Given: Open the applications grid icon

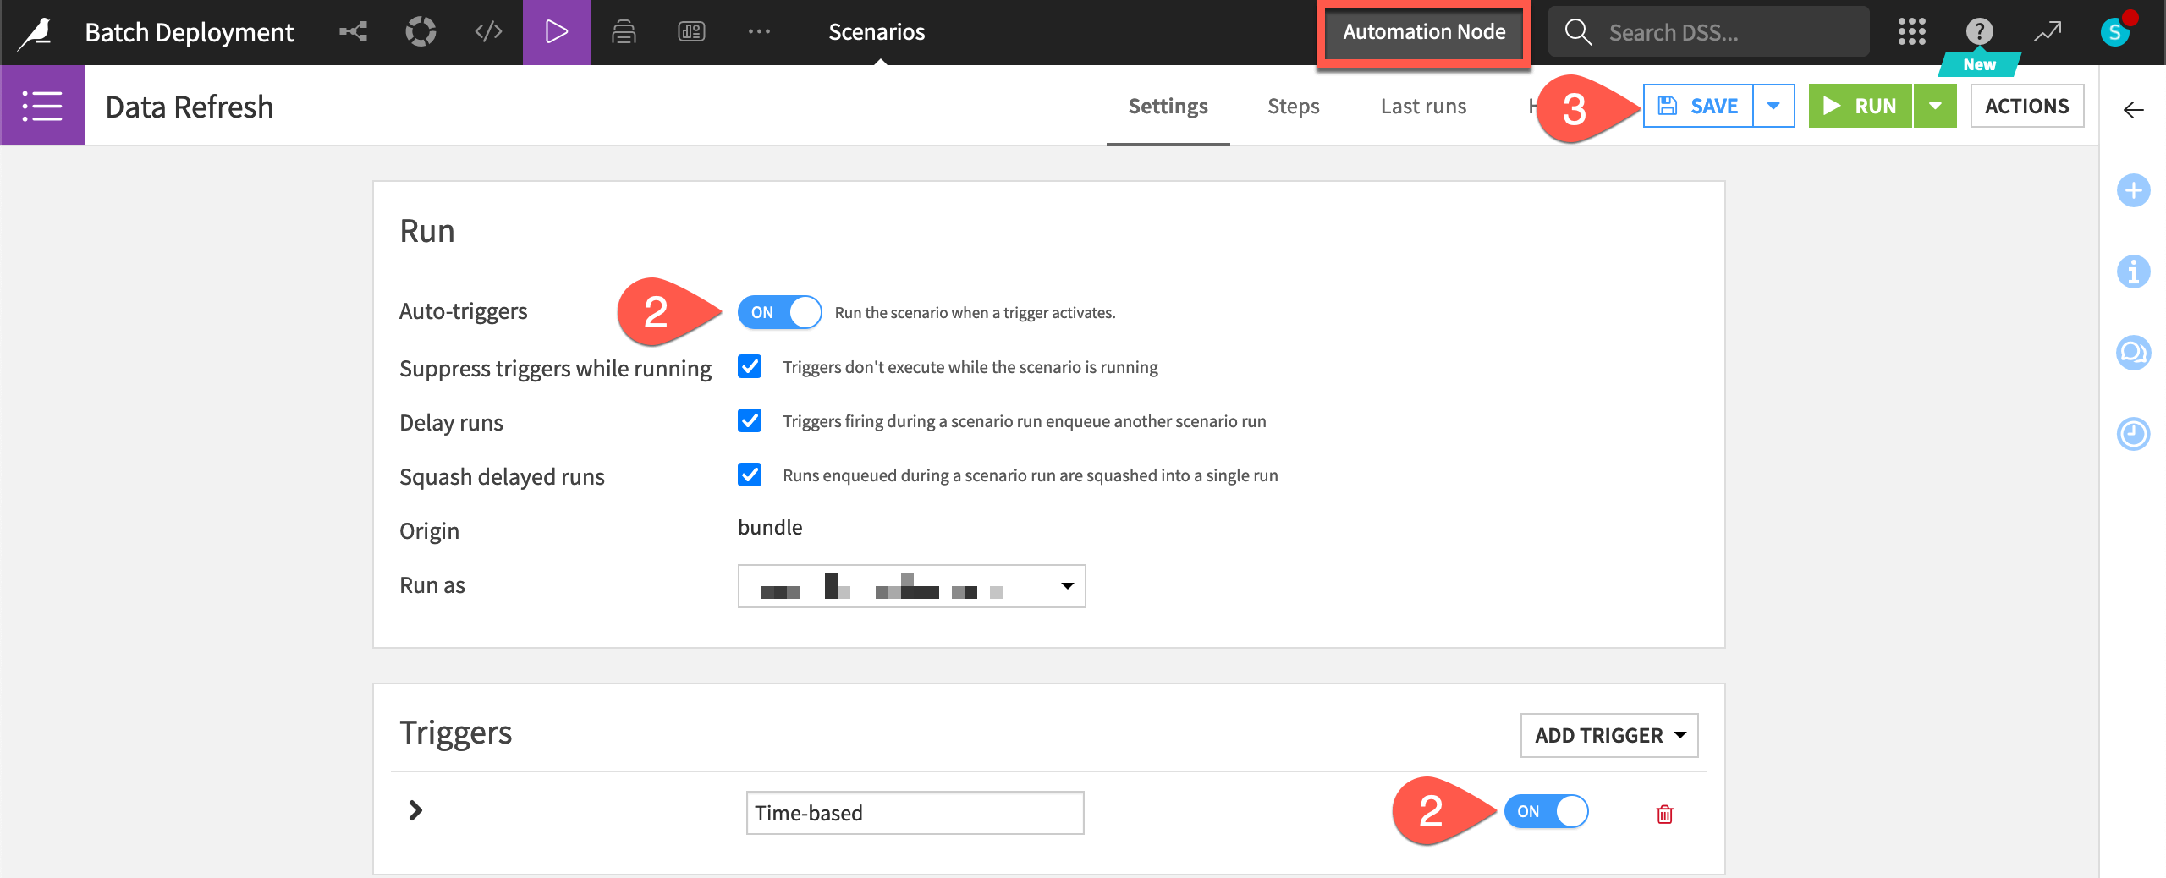Looking at the screenshot, I should tap(1911, 32).
